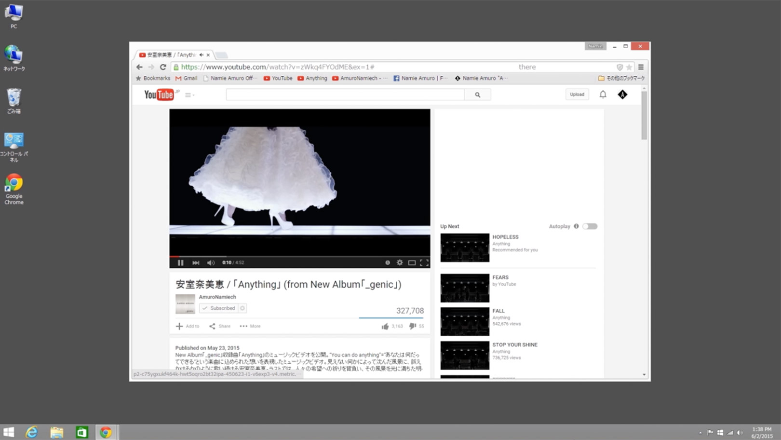
Task: Skip to next video in player
Action: click(x=196, y=262)
